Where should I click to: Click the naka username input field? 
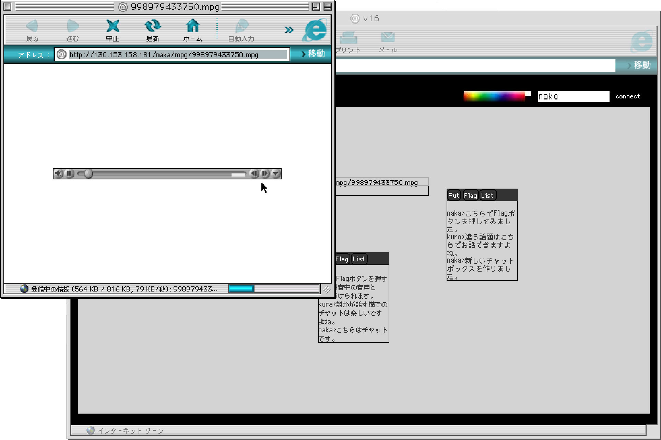point(573,96)
